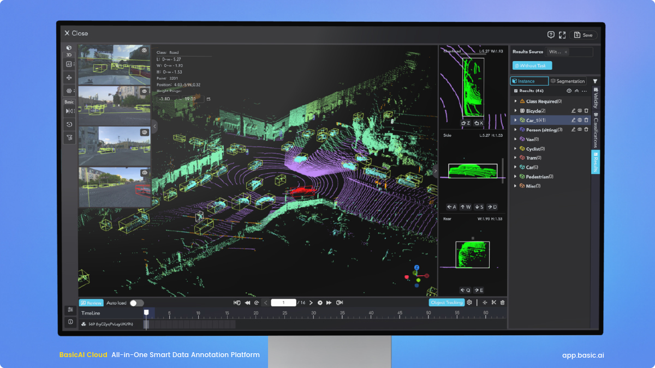Click the Save button
Viewport: 655px width, 368px height.
583,35
